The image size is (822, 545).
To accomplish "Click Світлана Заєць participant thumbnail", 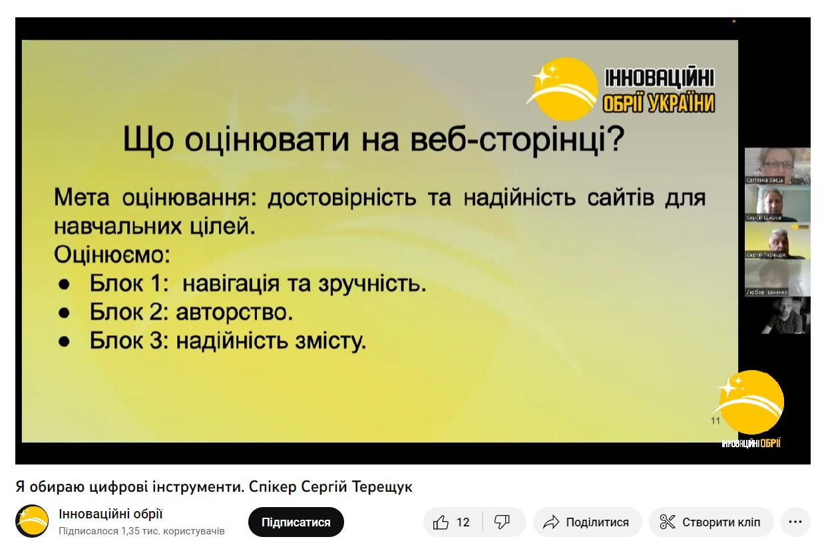I will coord(777,166).
